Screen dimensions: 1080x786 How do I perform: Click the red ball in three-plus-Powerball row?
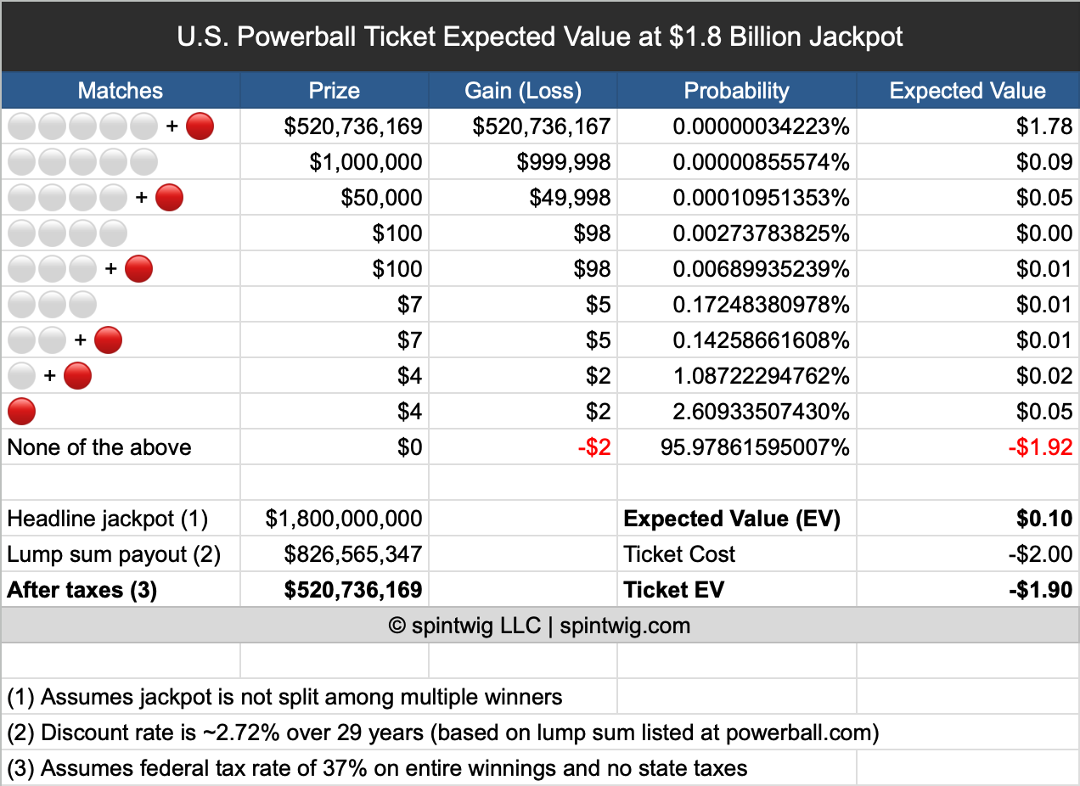click(x=138, y=269)
